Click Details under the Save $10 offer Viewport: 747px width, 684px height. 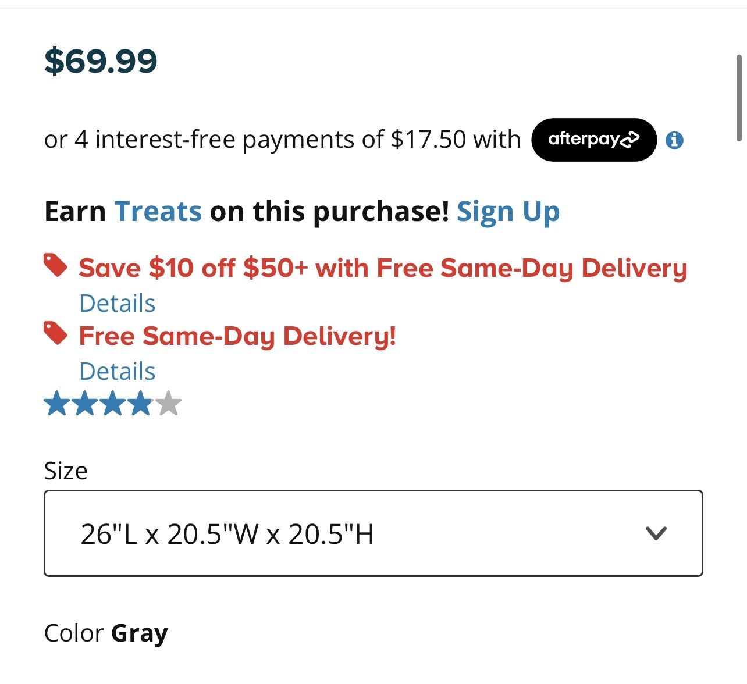point(117,302)
